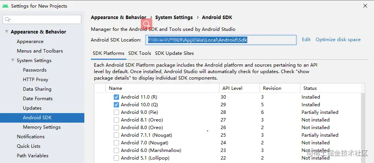374x163 pixels.
Task: Click the 'Partially installed' status for Android 9.0
Action: point(320,112)
